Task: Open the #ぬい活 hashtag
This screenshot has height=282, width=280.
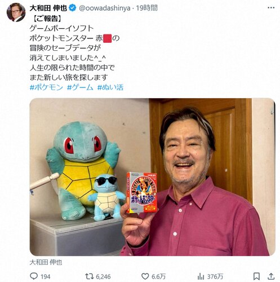Action: tap(110, 87)
